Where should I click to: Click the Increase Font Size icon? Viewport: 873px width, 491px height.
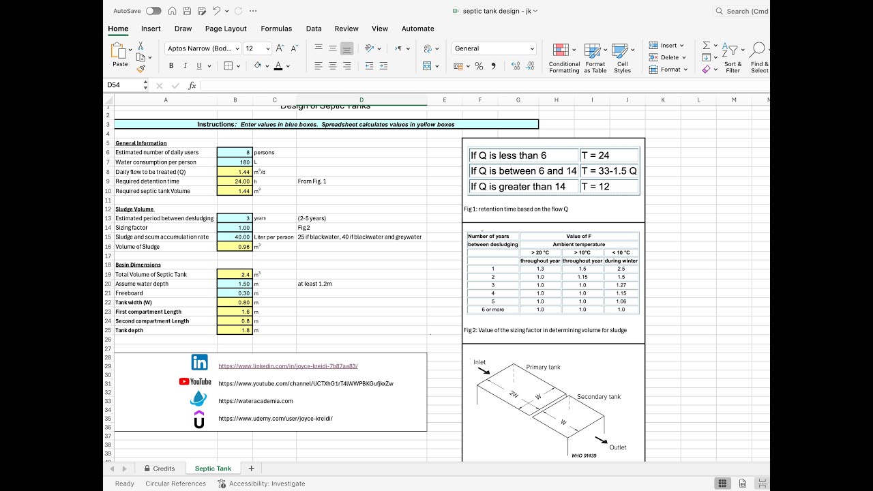click(282, 48)
